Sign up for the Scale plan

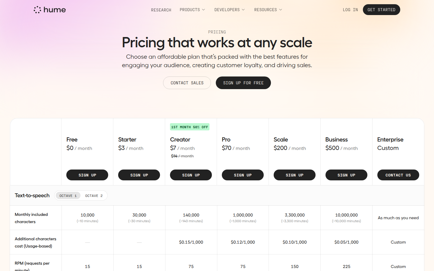[x=294, y=175]
